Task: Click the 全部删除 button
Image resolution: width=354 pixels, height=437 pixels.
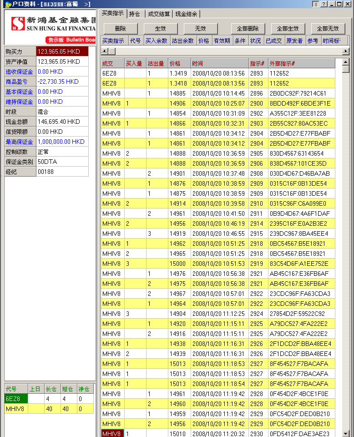Action: pos(248,28)
